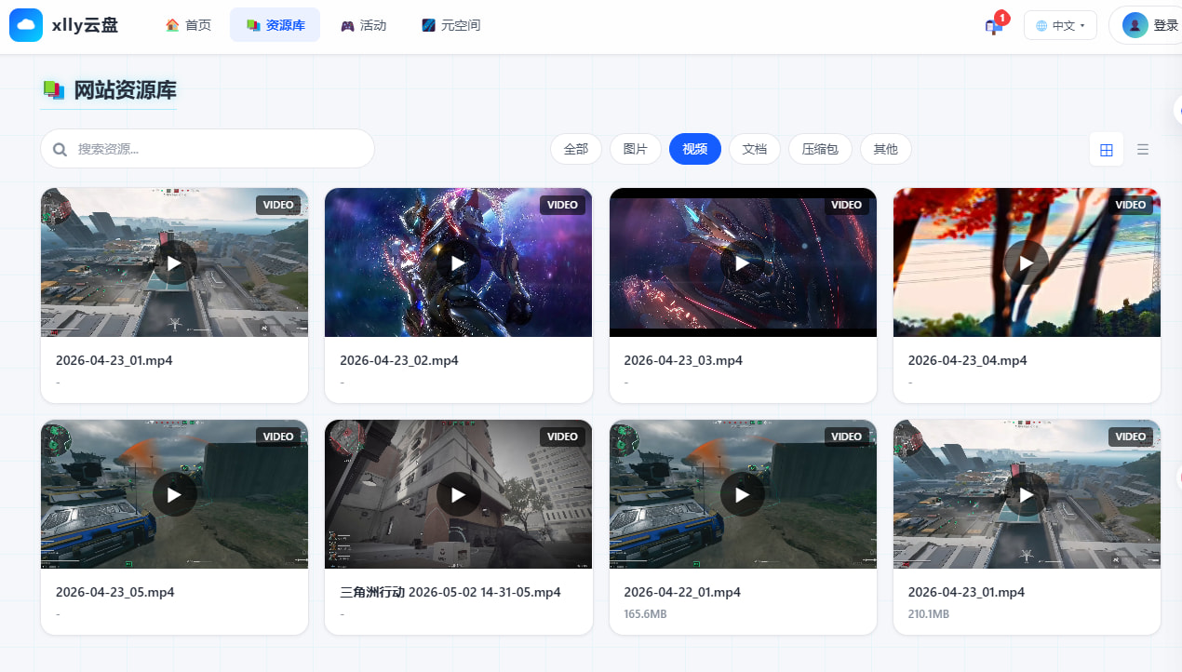Filter resources by 图片
1182x672 pixels.
[x=636, y=149]
